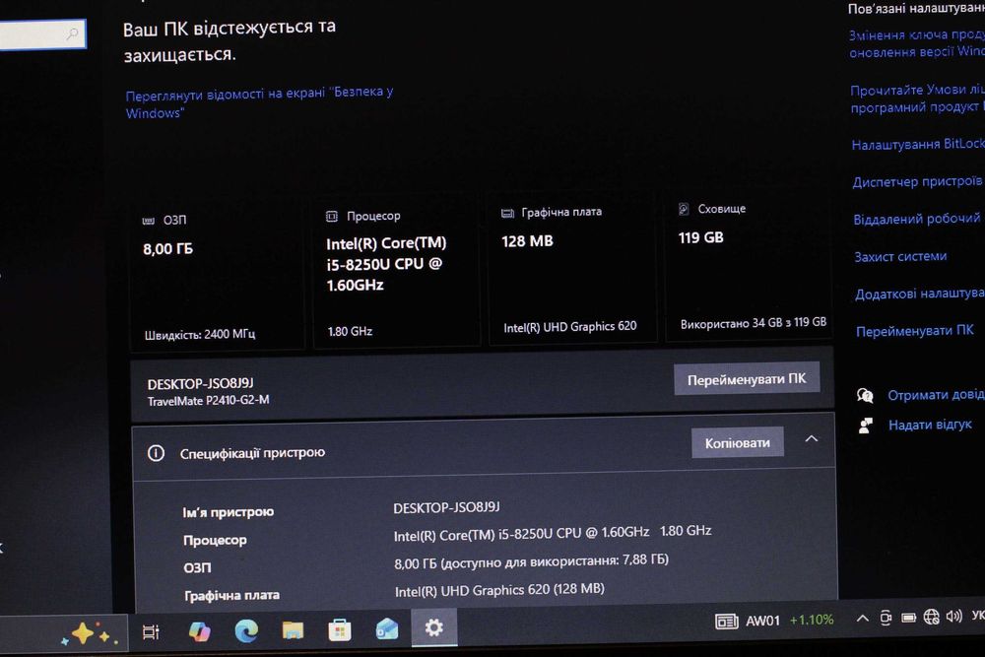The width and height of the screenshot is (985, 657).
Task: Open network status globe icon in tray
Action: click(932, 618)
